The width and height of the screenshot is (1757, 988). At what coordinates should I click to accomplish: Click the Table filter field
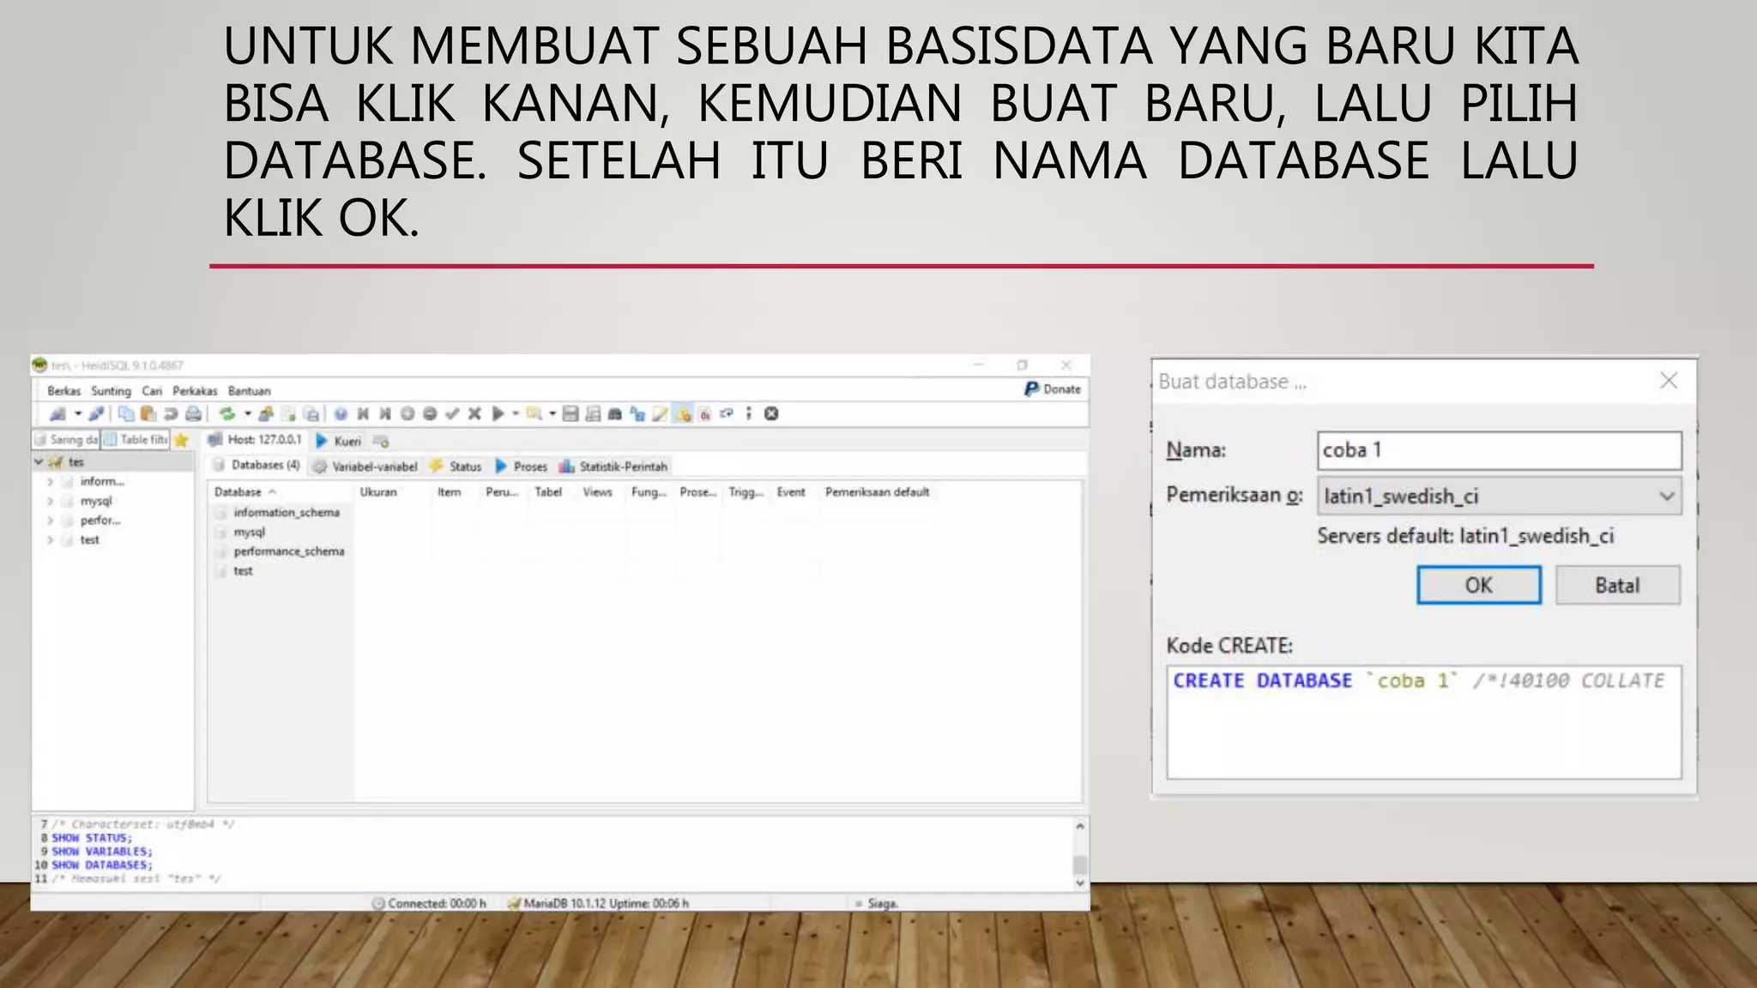coord(136,440)
